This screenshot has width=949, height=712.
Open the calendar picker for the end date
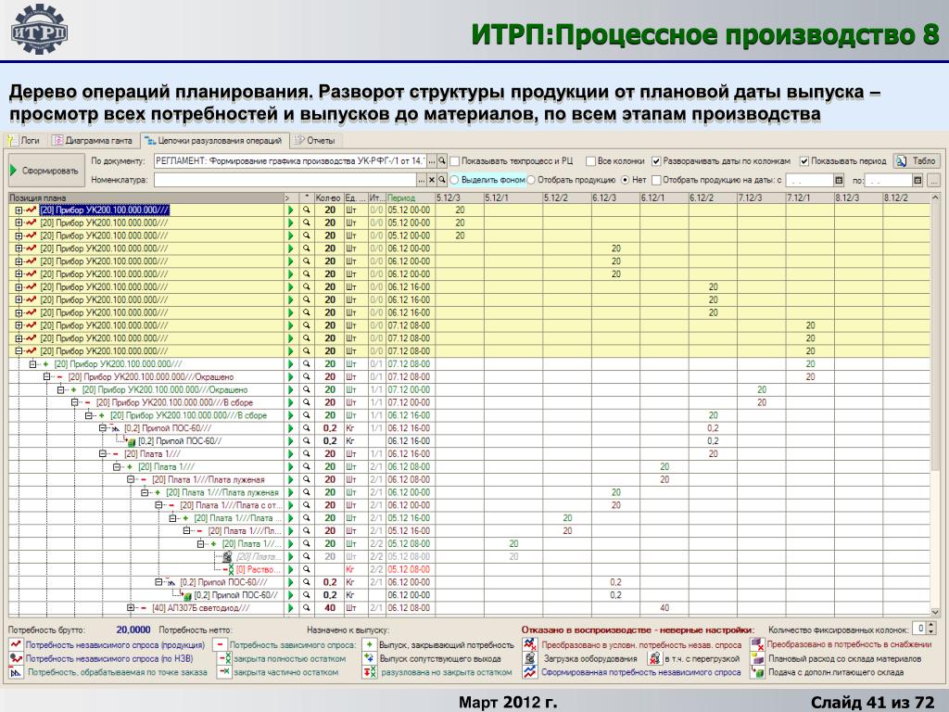pos(917,180)
